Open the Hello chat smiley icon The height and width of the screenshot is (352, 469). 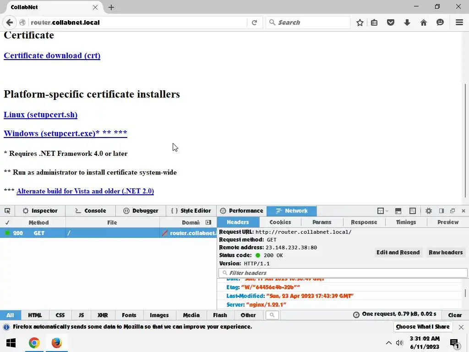(x=440, y=22)
